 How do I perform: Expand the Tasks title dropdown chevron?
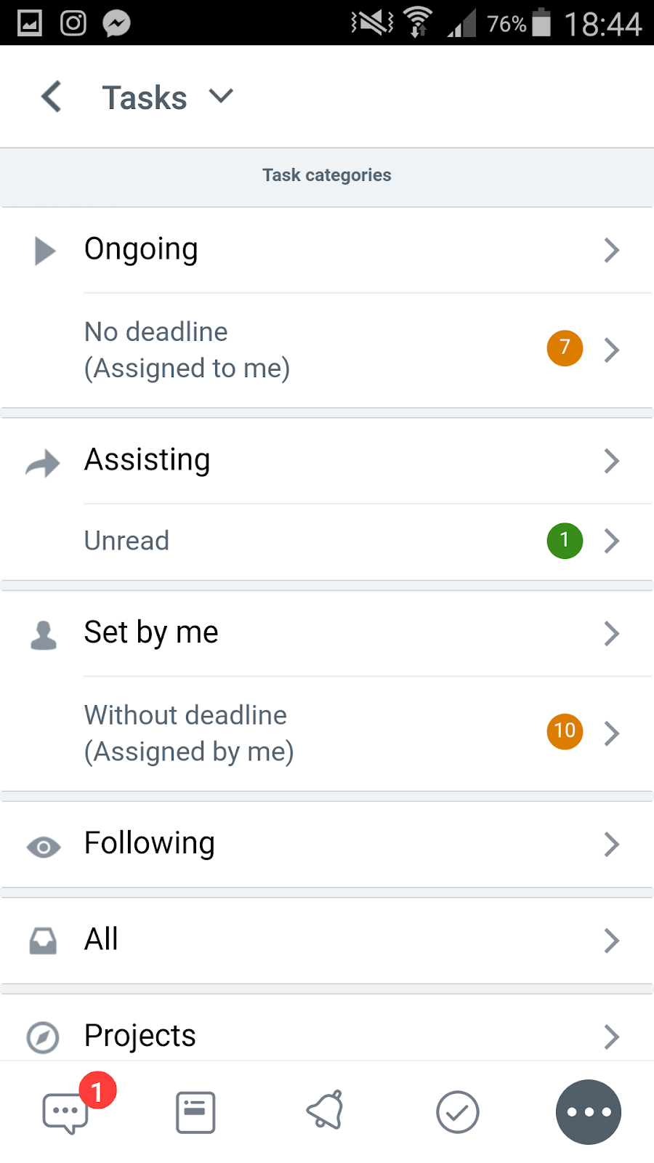coord(221,96)
